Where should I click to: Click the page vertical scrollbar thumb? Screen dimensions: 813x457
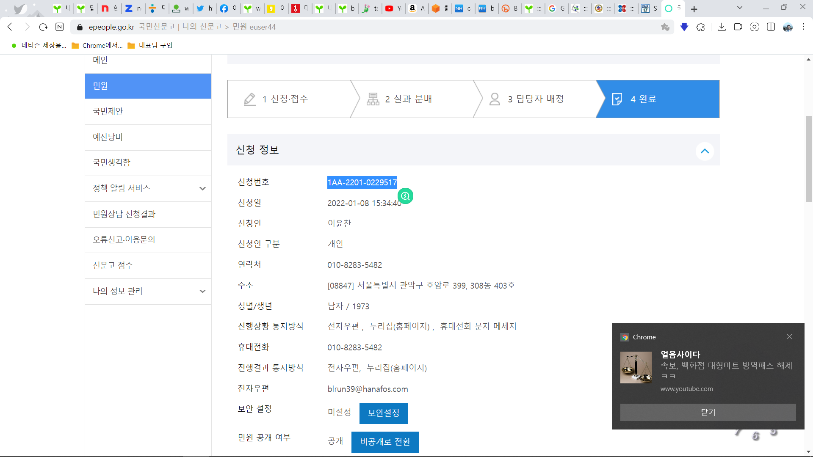[809, 159]
